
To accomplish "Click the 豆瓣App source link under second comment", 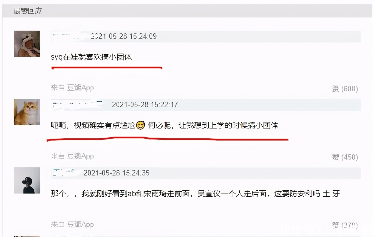I will coord(80,156).
